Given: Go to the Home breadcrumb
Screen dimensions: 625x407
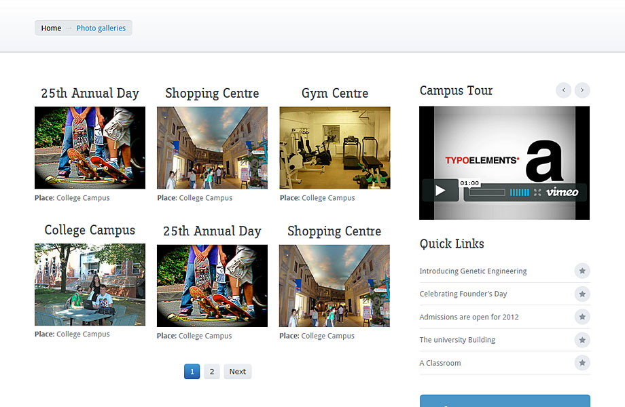Looking at the screenshot, I should [51, 28].
